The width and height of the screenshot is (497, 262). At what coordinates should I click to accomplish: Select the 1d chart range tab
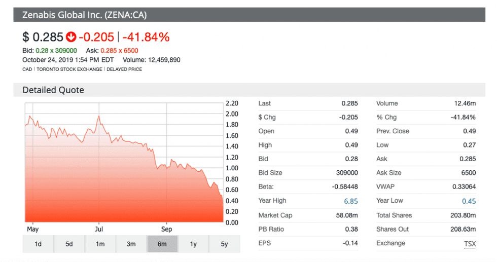point(38,244)
